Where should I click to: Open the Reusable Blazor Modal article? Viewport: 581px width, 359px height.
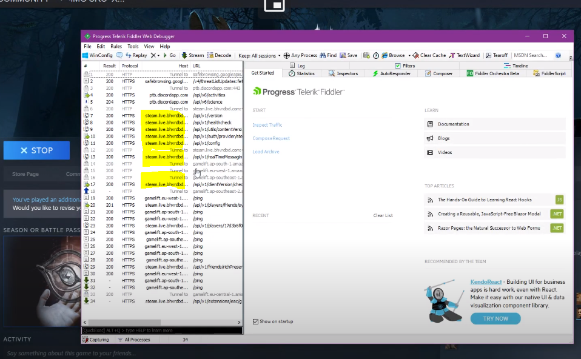[489, 214]
